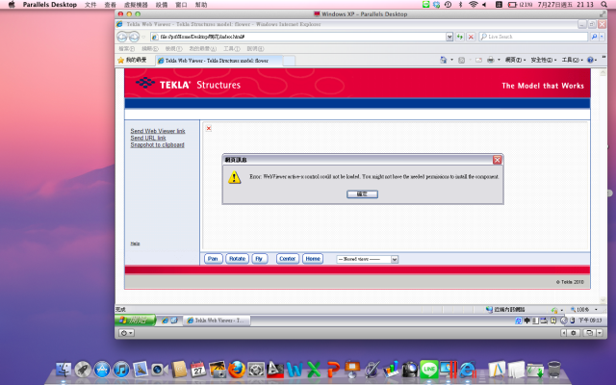Open the IE Edit (編輯) menu
Screen dimensions: 616x385
150,49
